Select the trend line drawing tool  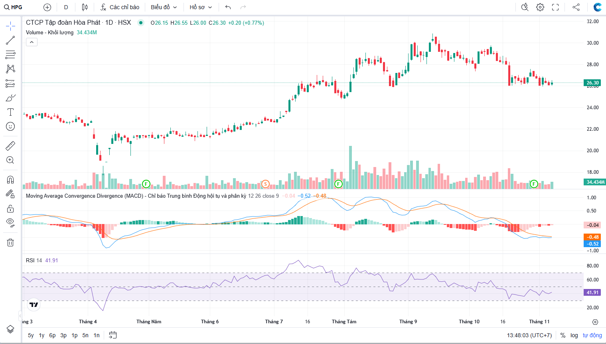(x=10, y=40)
